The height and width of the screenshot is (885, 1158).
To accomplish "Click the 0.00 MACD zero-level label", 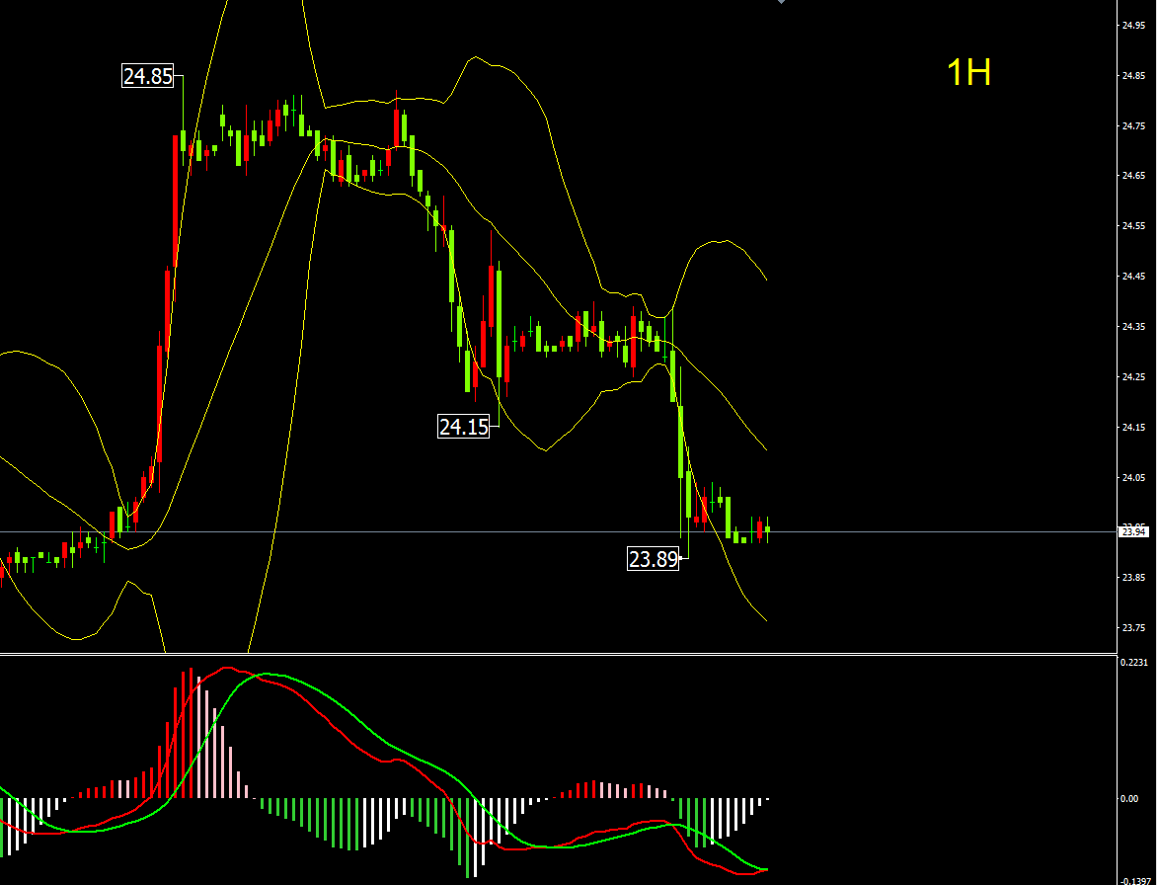I will [1129, 798].
